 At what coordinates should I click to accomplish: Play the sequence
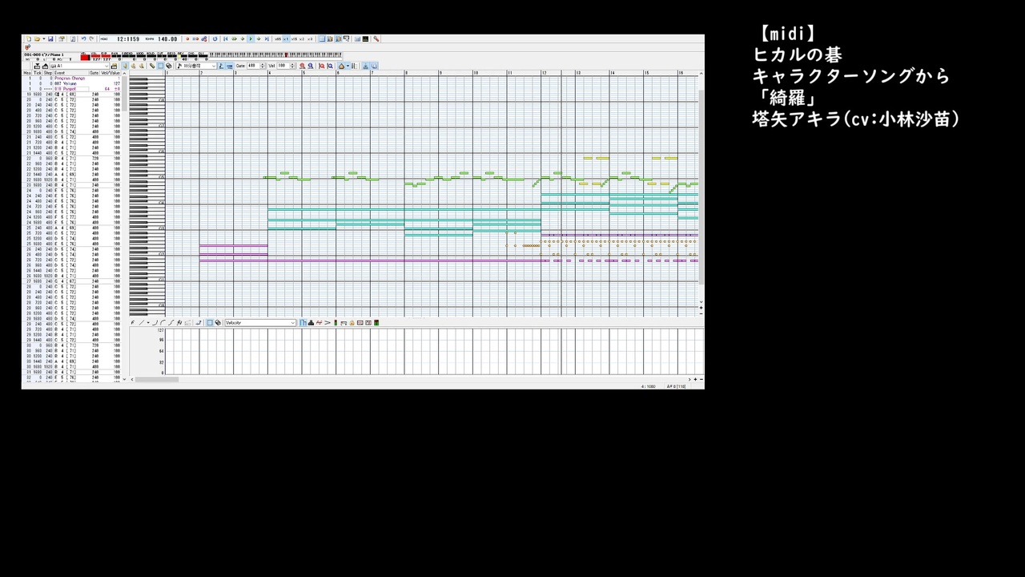(x=251, y=38)
